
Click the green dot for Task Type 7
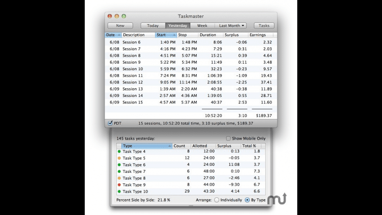(119, 172)
